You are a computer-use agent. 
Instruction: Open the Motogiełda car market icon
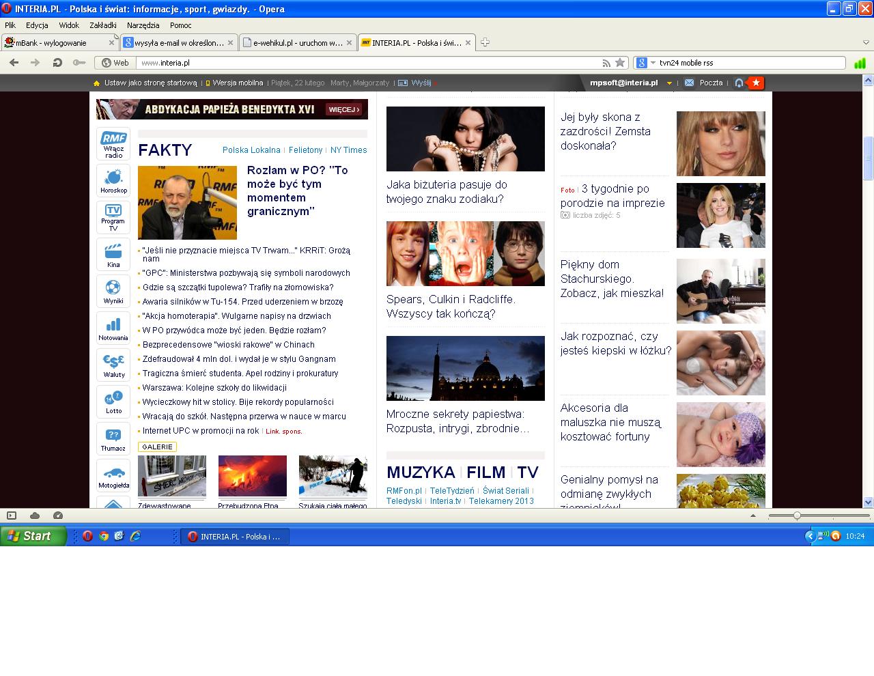click(x=113, y=475)
